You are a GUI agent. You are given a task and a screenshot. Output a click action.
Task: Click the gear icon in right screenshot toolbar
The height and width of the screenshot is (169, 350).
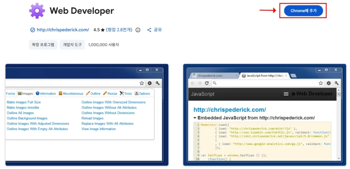[328, 83]
